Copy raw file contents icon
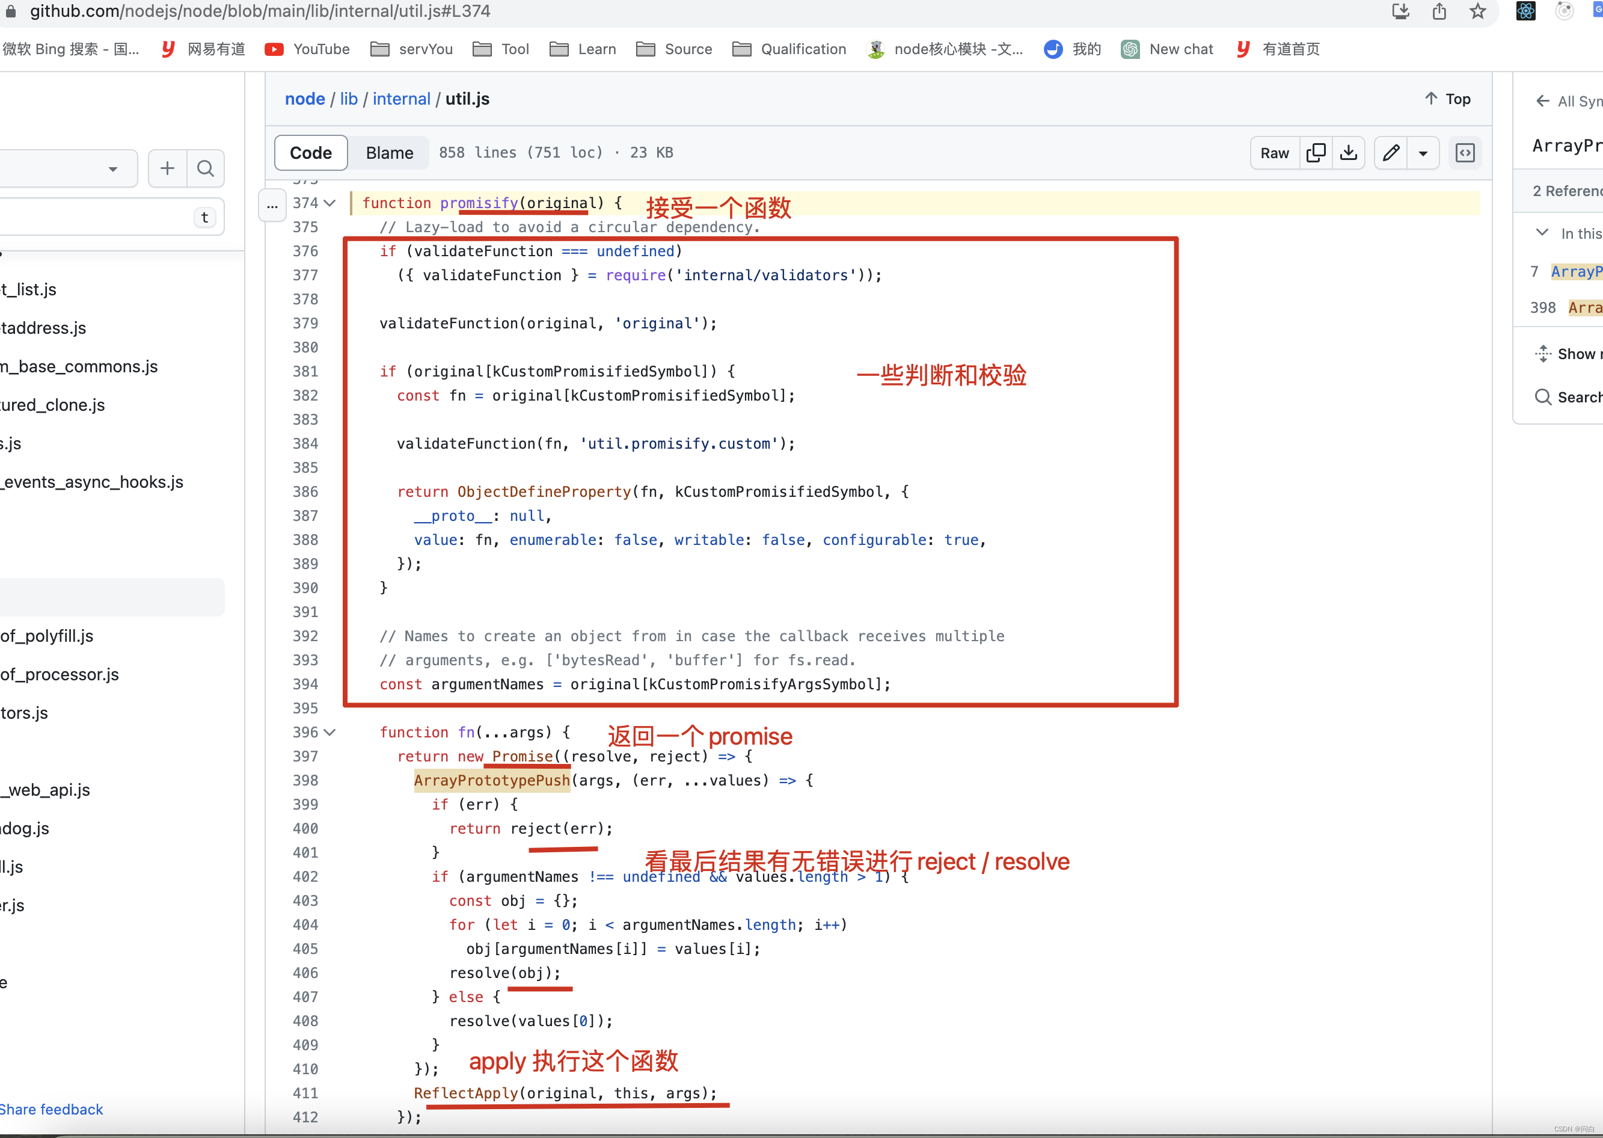This screenshot has width=1603, height=1138. click(x=1315, y=153)
